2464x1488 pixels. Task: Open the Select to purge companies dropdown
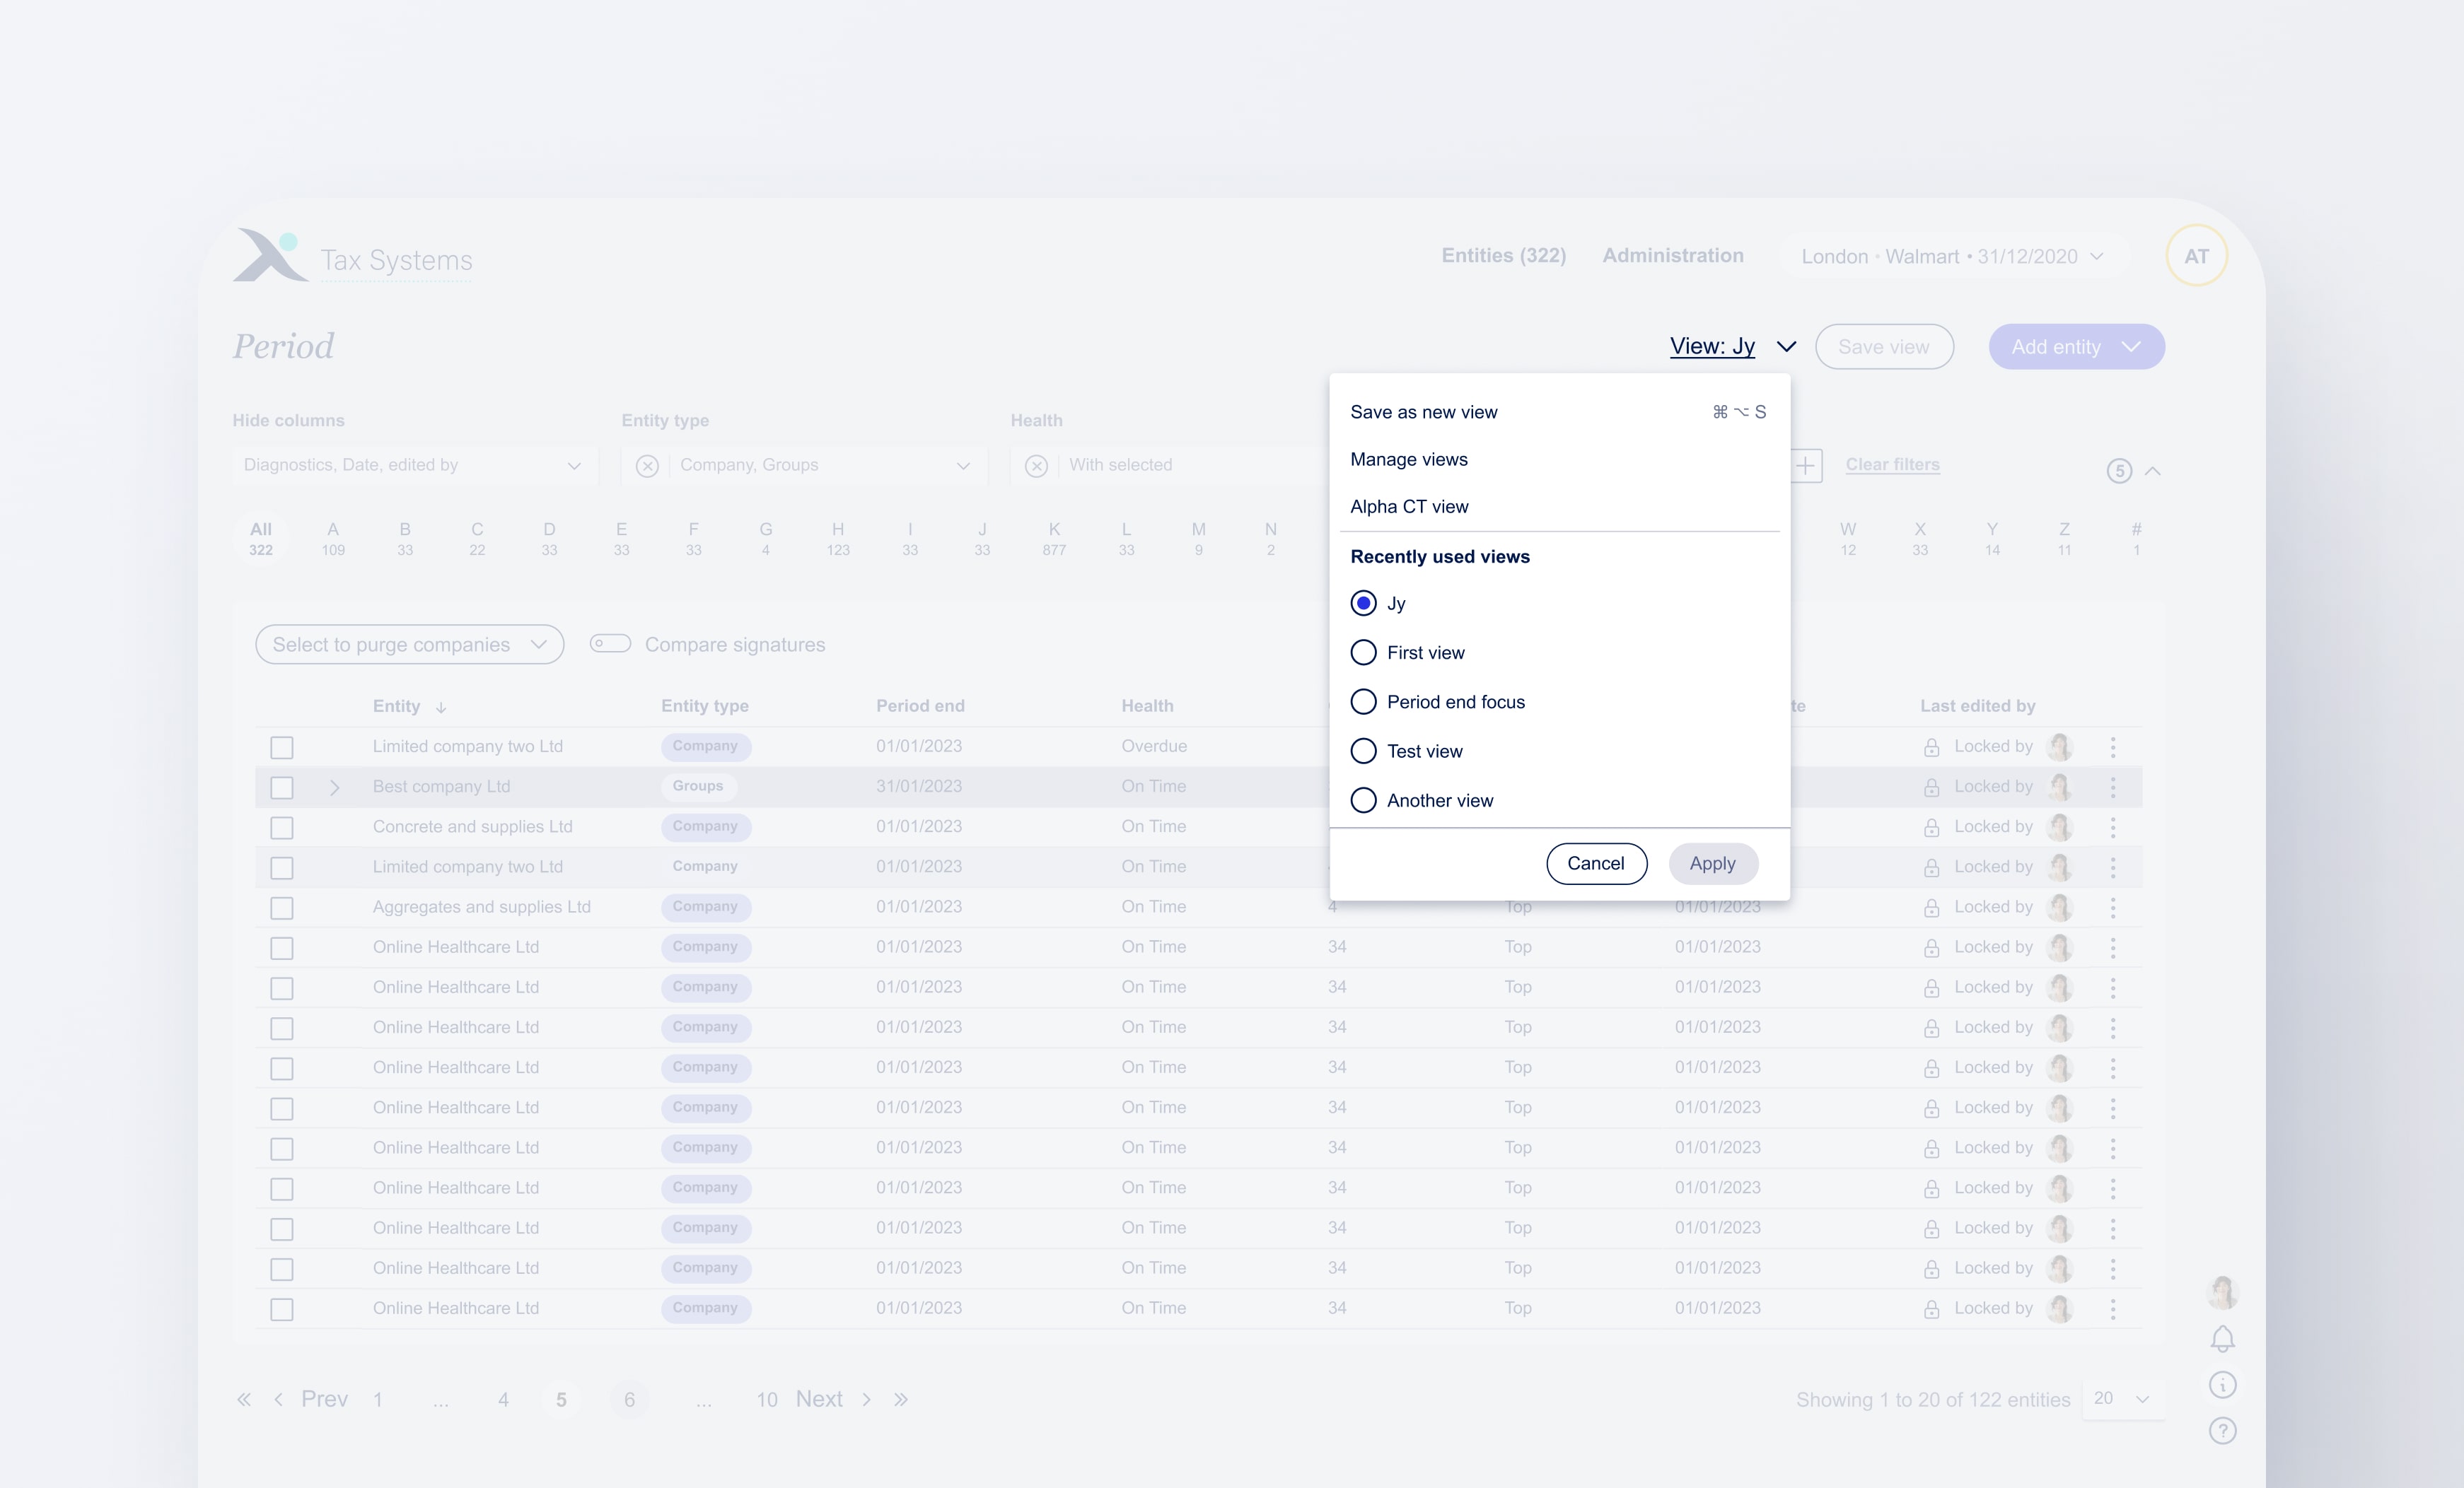[409, 645]
